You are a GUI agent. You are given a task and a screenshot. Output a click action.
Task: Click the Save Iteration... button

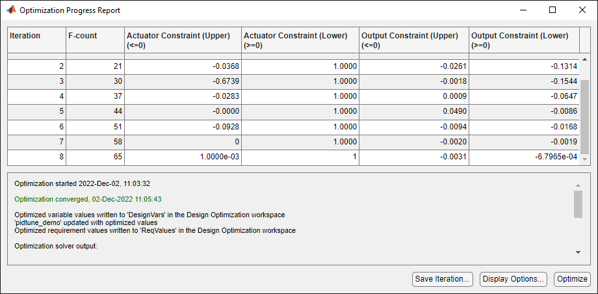click(443, 279)
